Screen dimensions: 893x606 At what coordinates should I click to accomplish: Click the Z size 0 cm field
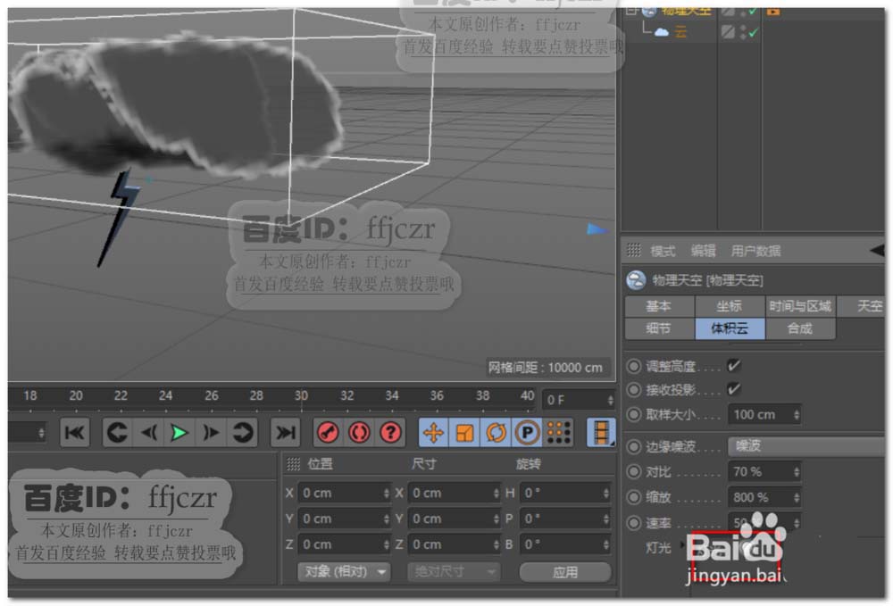click(454, 544)
